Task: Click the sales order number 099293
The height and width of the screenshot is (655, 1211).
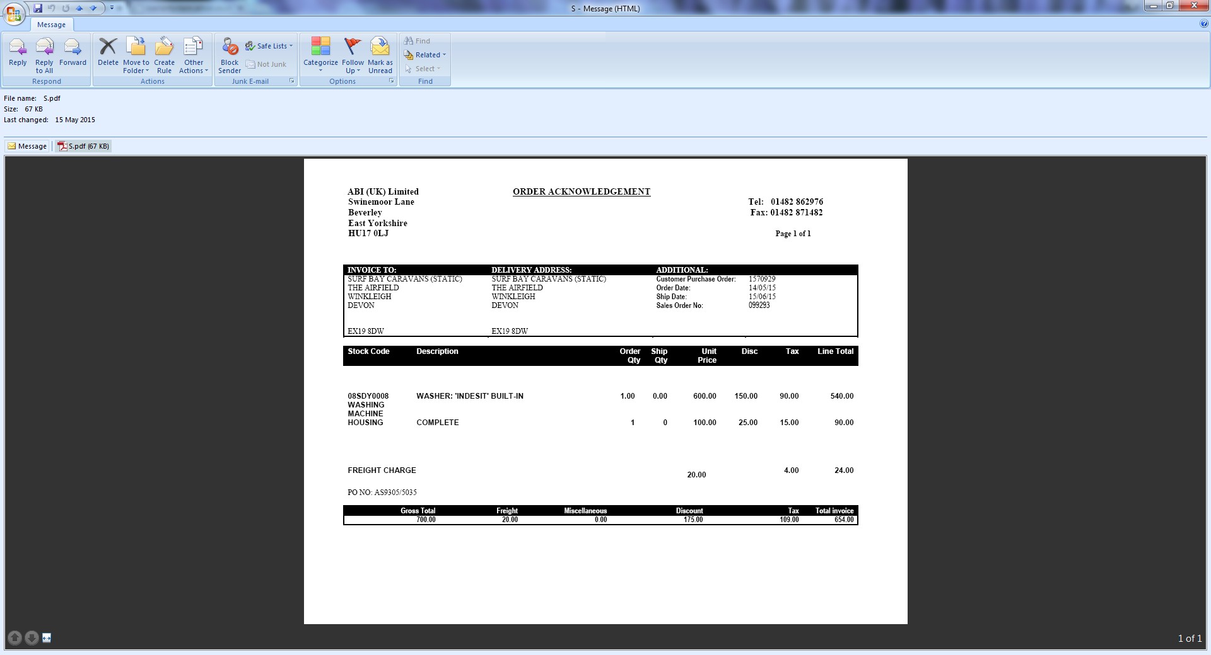Action: click(x=759, y=305)
